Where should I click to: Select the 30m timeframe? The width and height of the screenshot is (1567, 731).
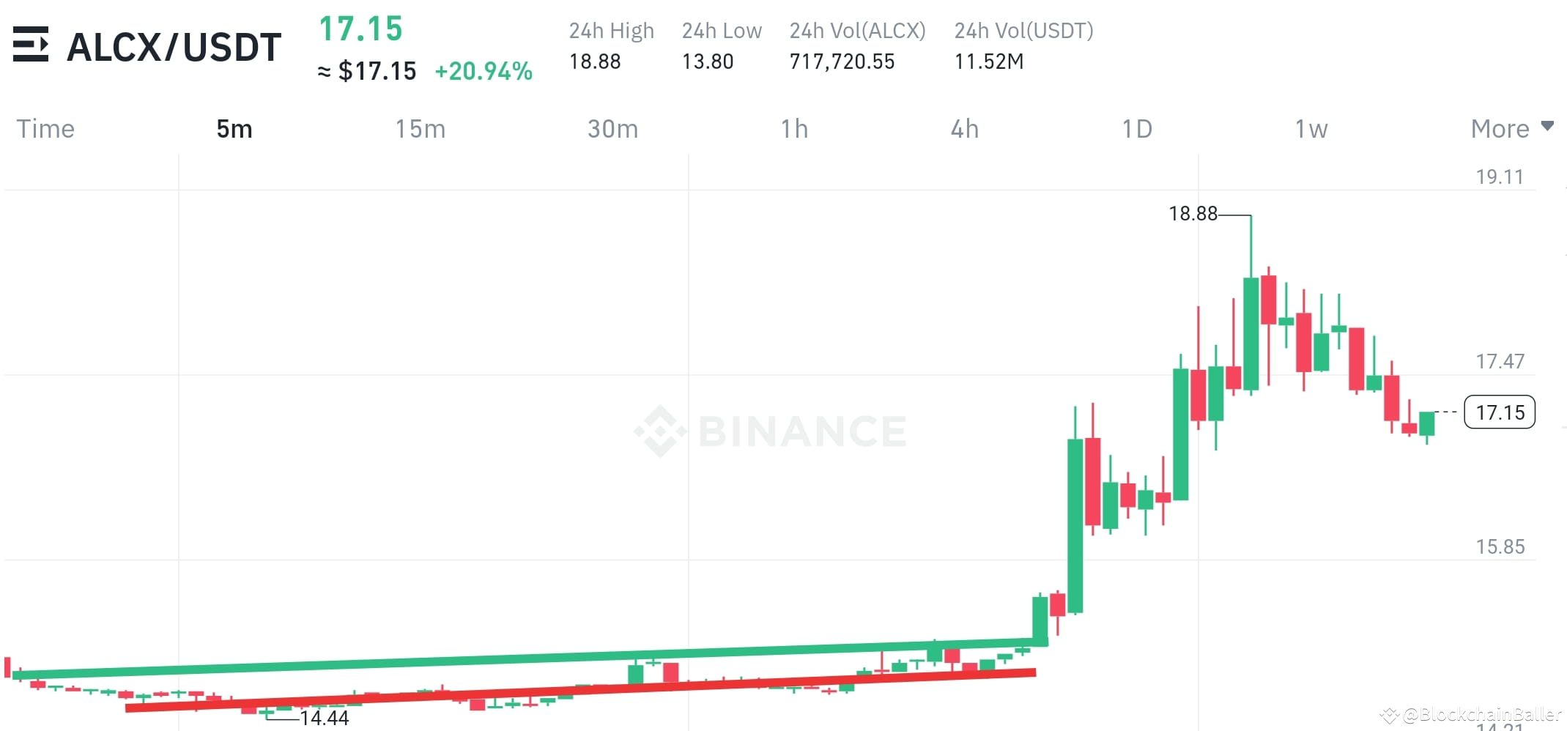click(x=613, y=128)
